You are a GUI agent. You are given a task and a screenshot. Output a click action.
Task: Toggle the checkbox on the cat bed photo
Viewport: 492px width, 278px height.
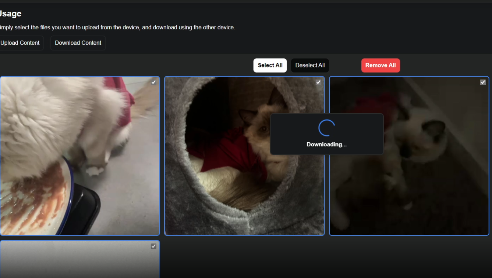318,82
